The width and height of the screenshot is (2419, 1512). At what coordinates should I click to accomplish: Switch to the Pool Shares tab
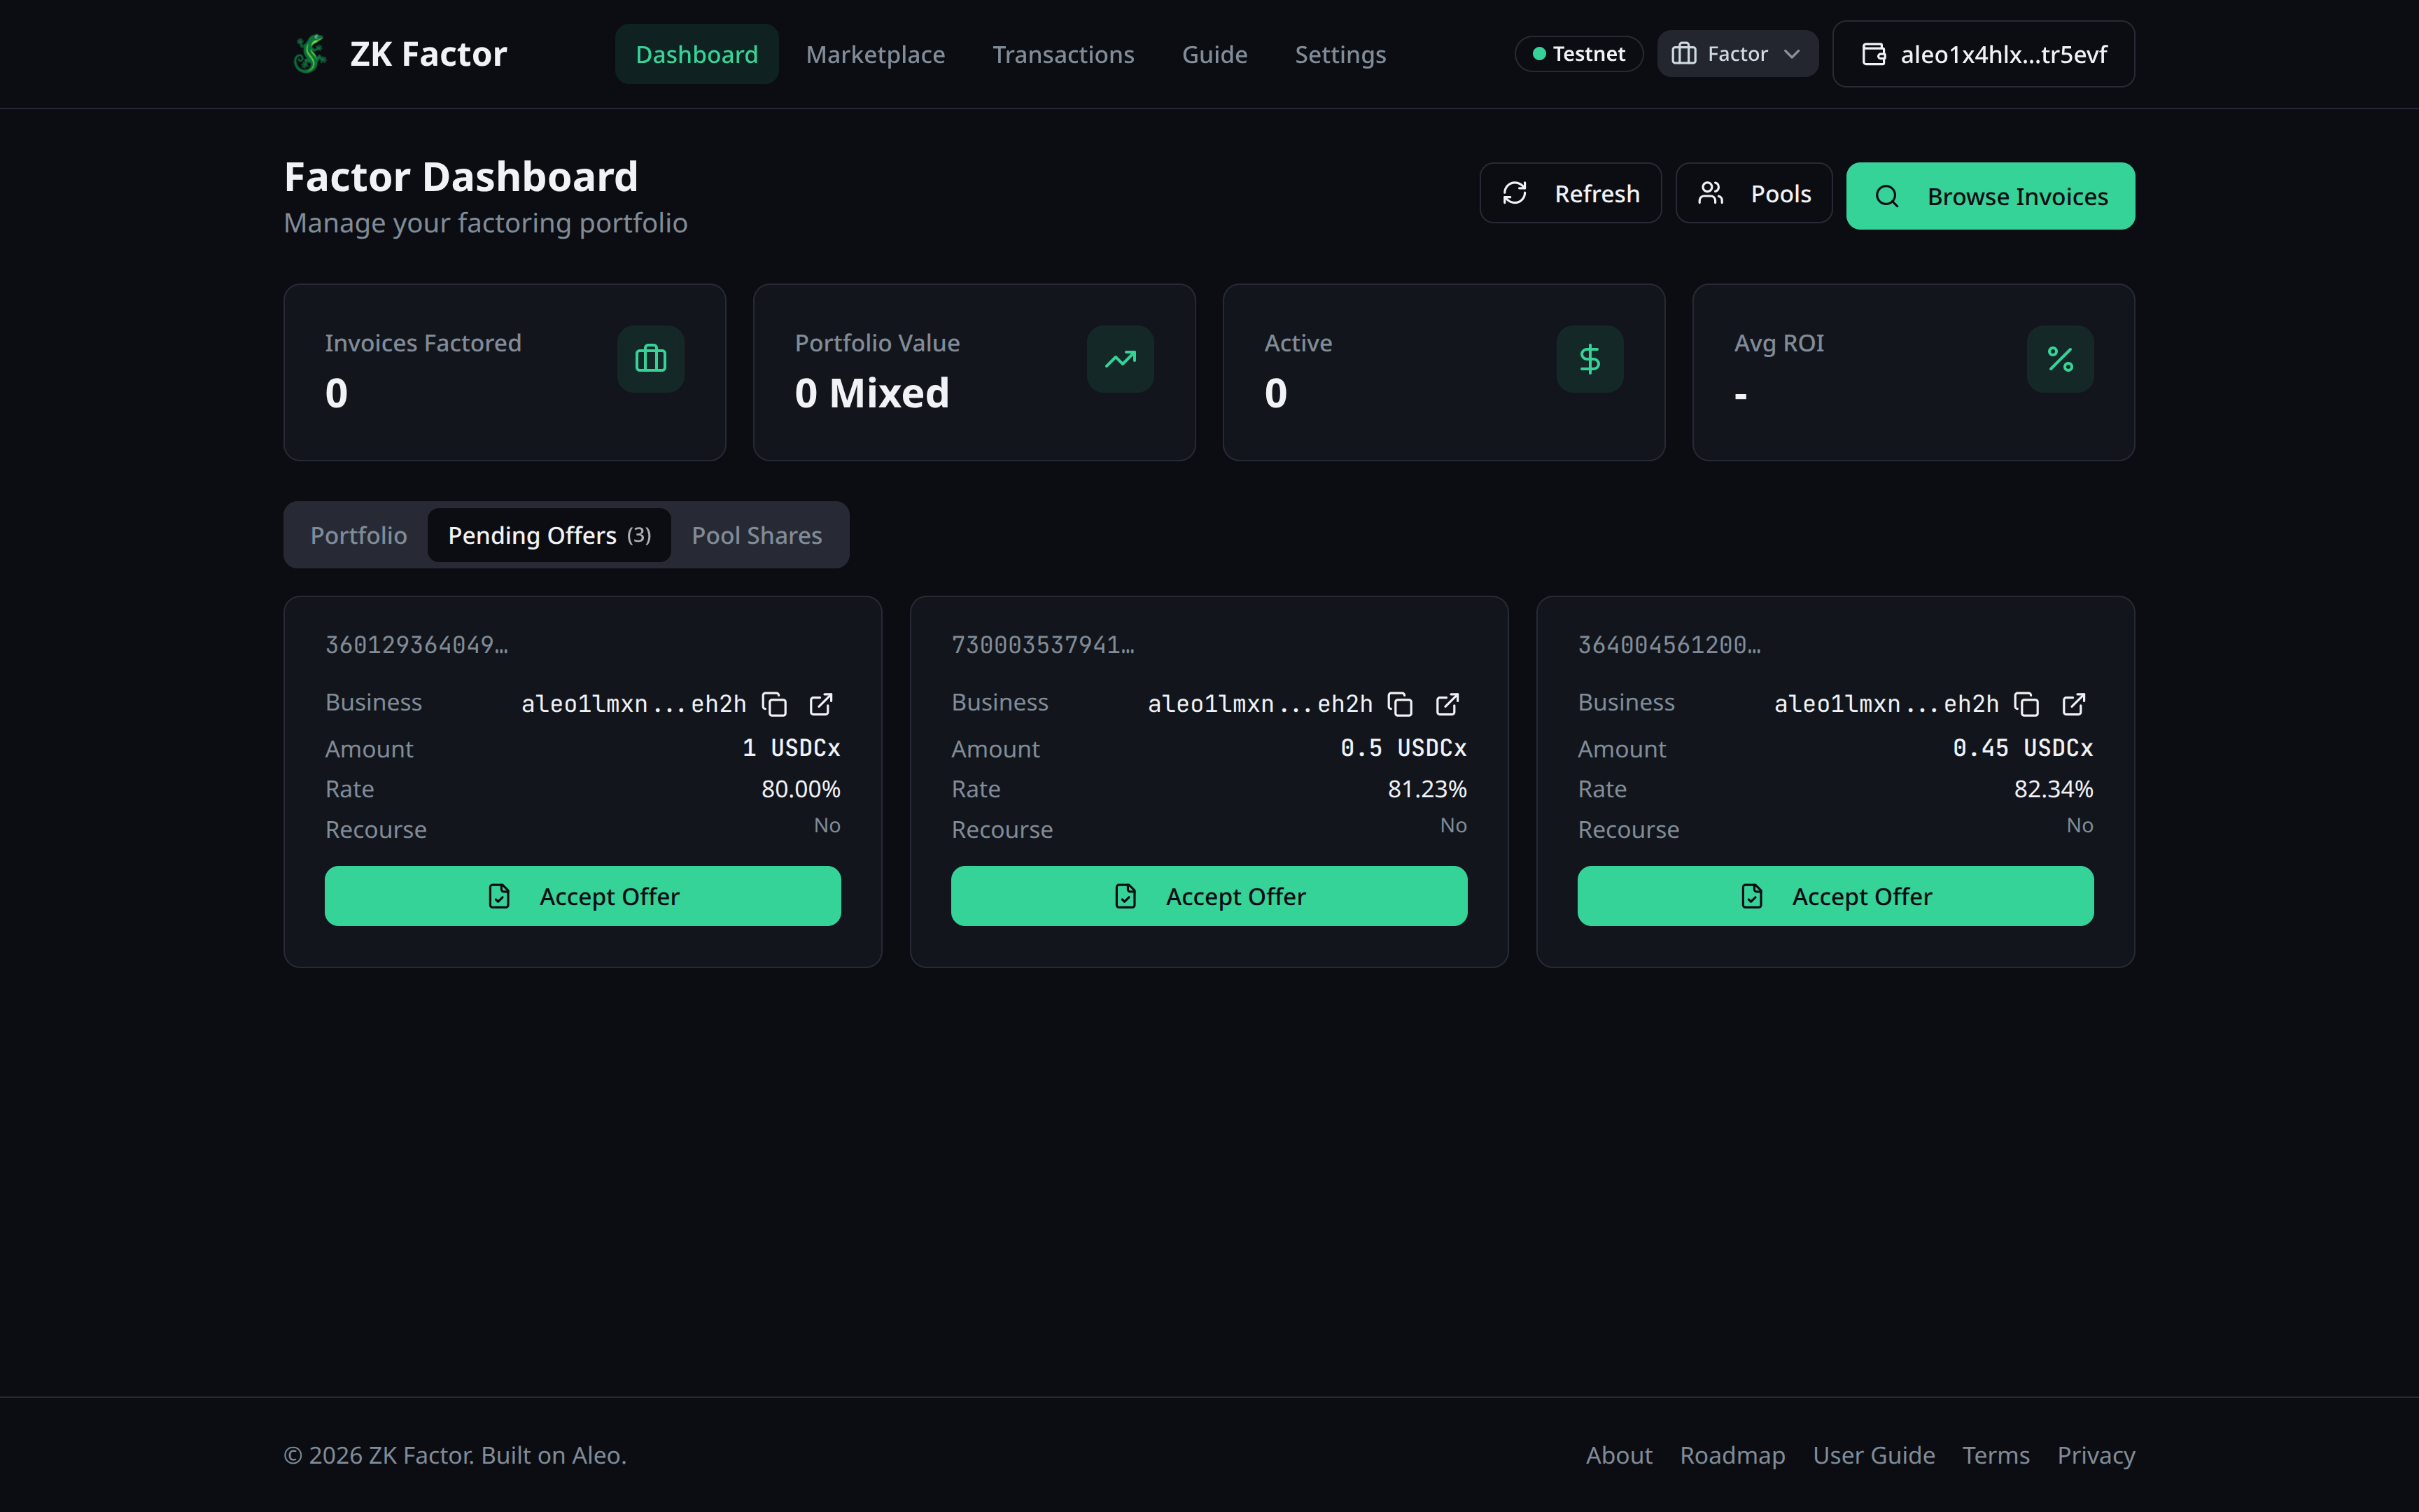click(x=757, y=536)
